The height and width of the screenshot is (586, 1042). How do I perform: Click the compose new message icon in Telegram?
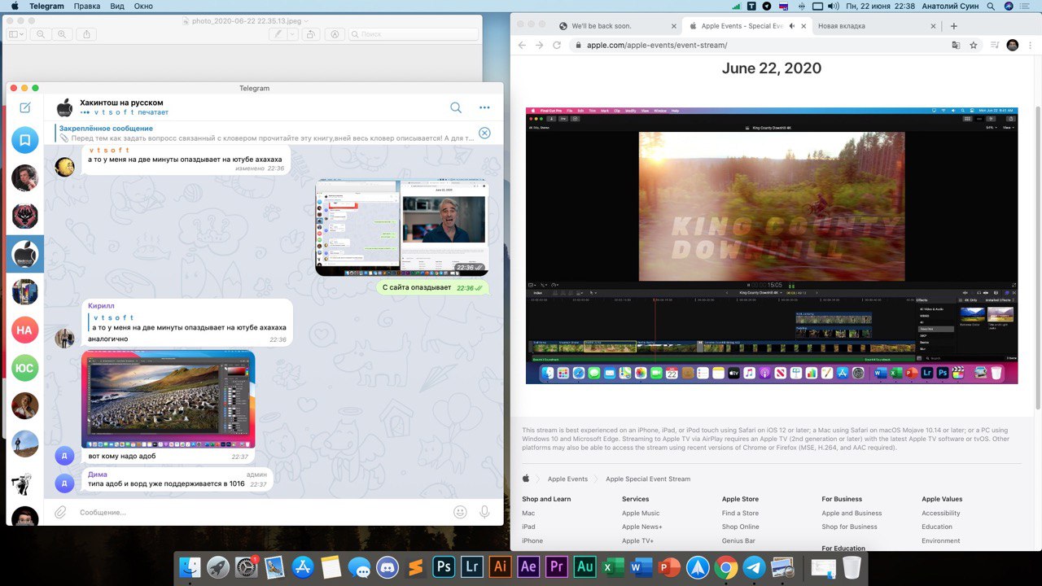tap(25, 107)
